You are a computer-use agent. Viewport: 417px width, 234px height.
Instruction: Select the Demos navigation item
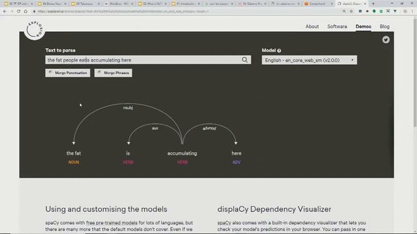click(364, 27)
